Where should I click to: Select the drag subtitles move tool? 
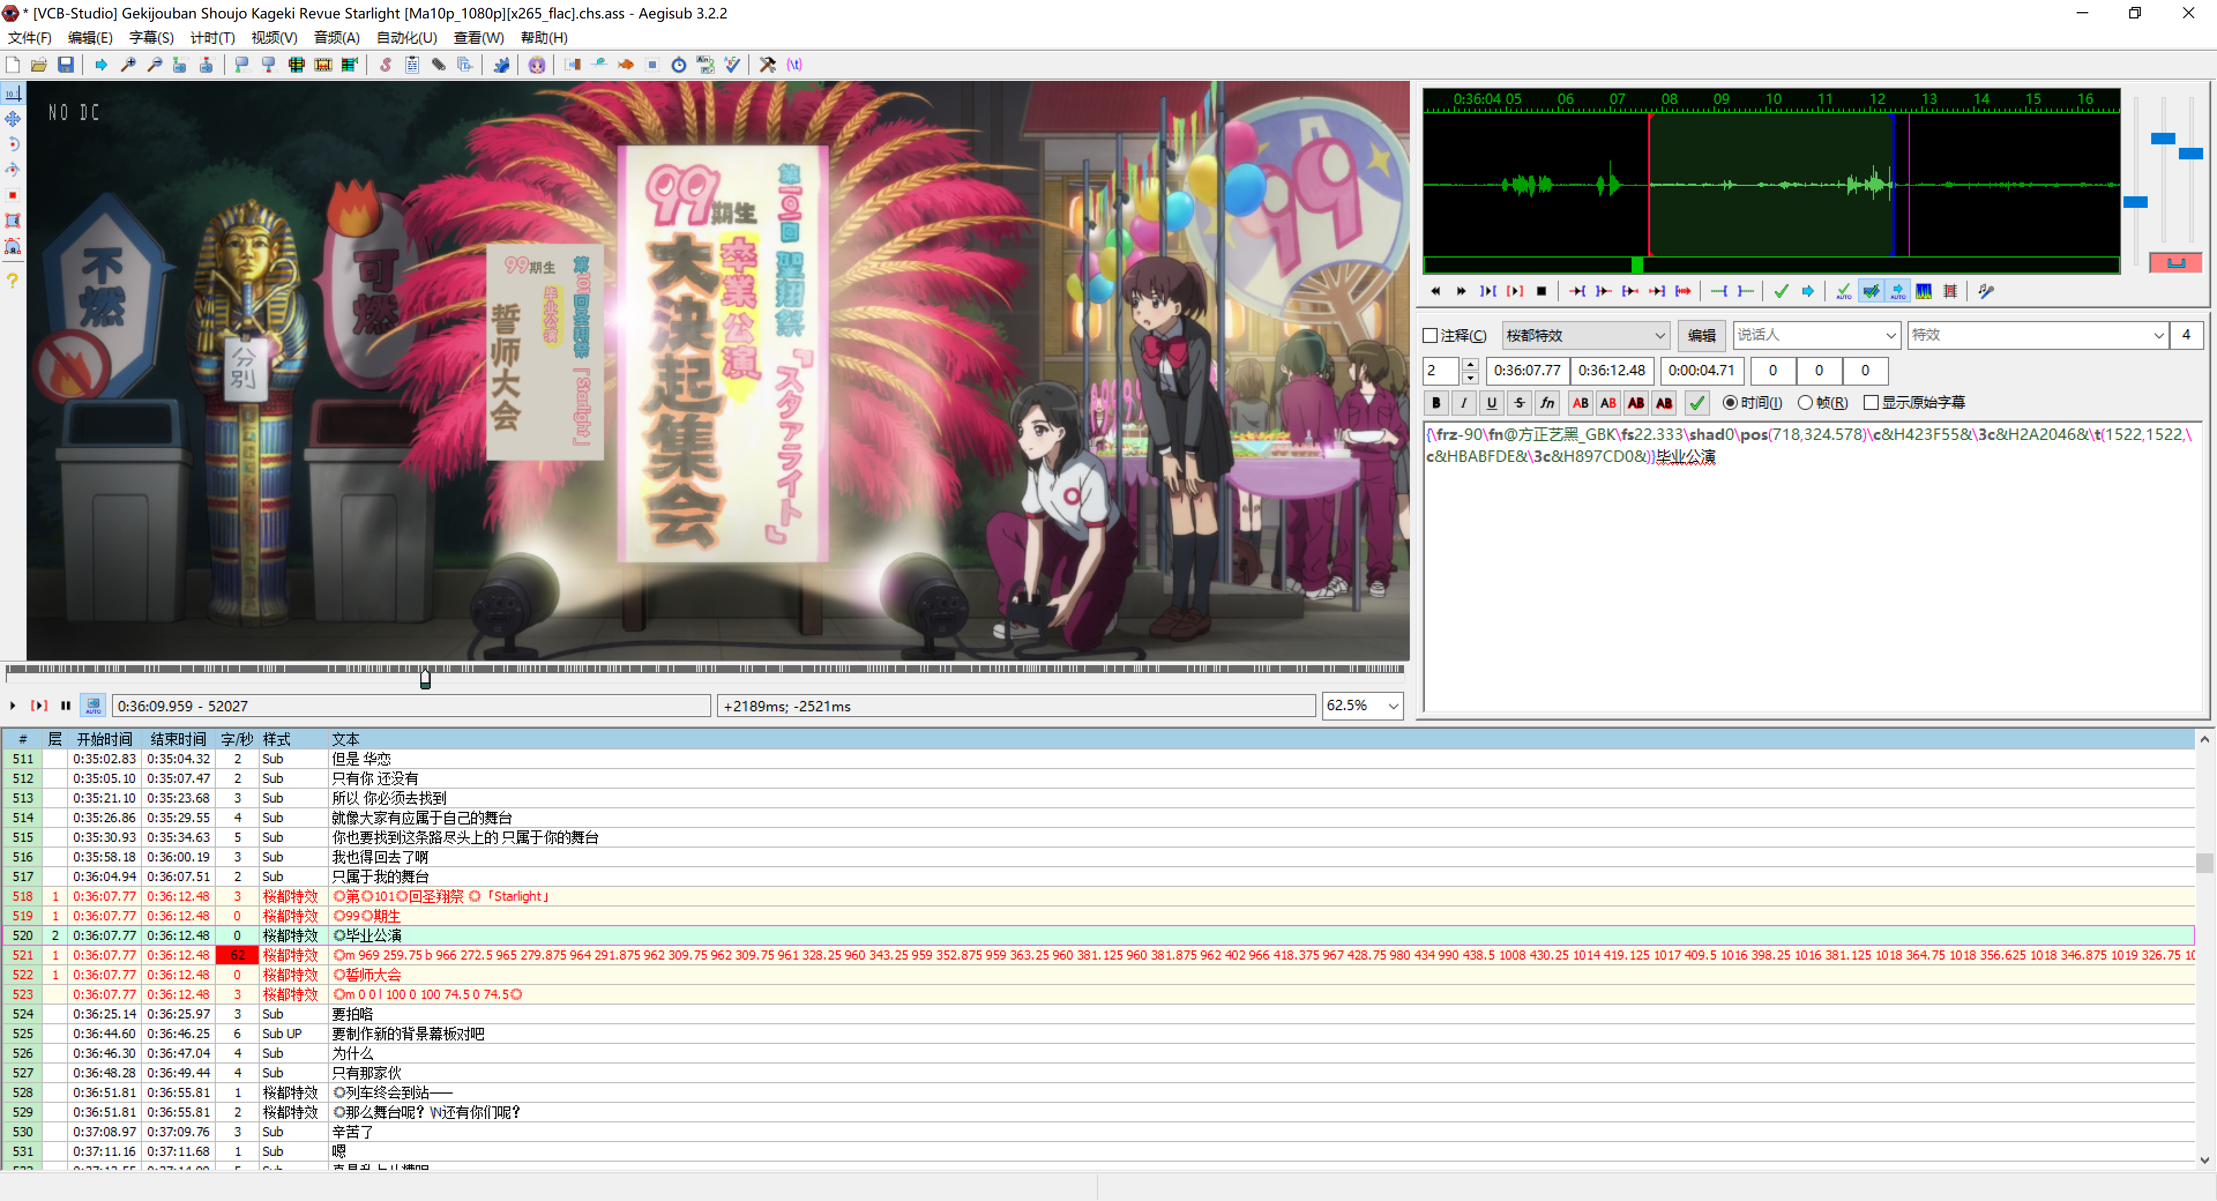pos(13,119)
